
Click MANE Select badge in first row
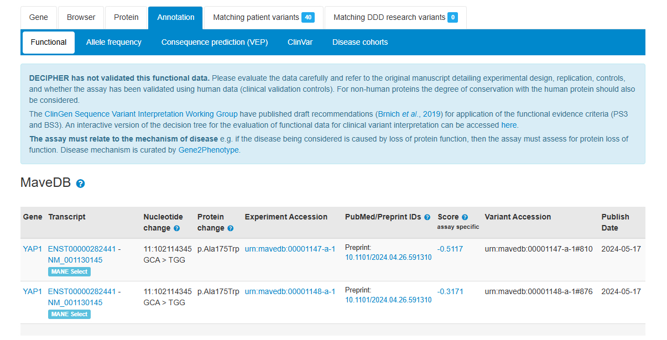(x=69, y=271)
